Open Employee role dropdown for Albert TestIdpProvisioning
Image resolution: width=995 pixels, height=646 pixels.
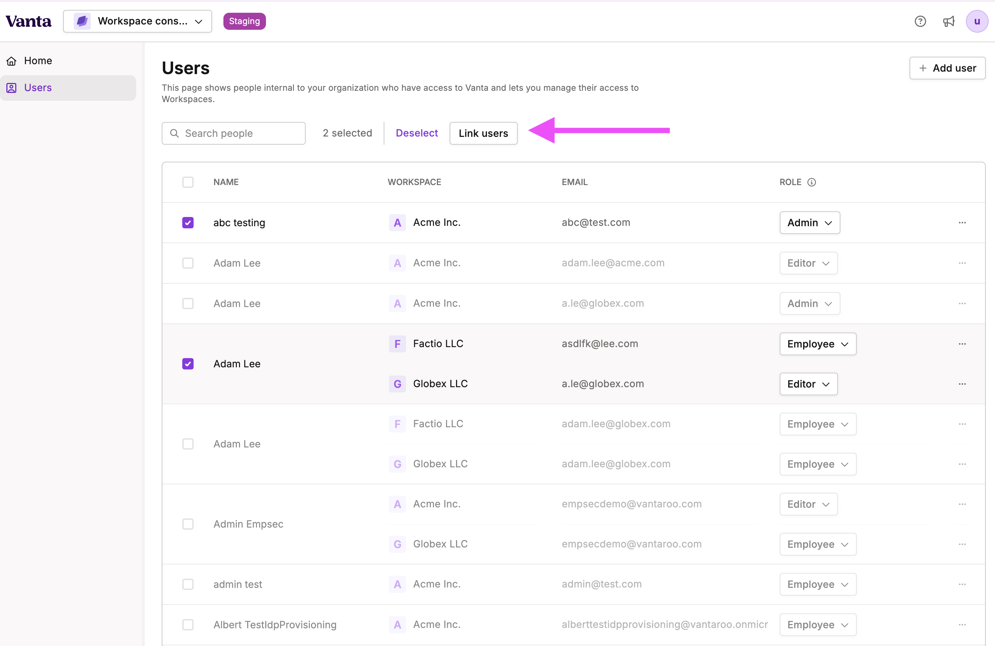pos(818,625)
